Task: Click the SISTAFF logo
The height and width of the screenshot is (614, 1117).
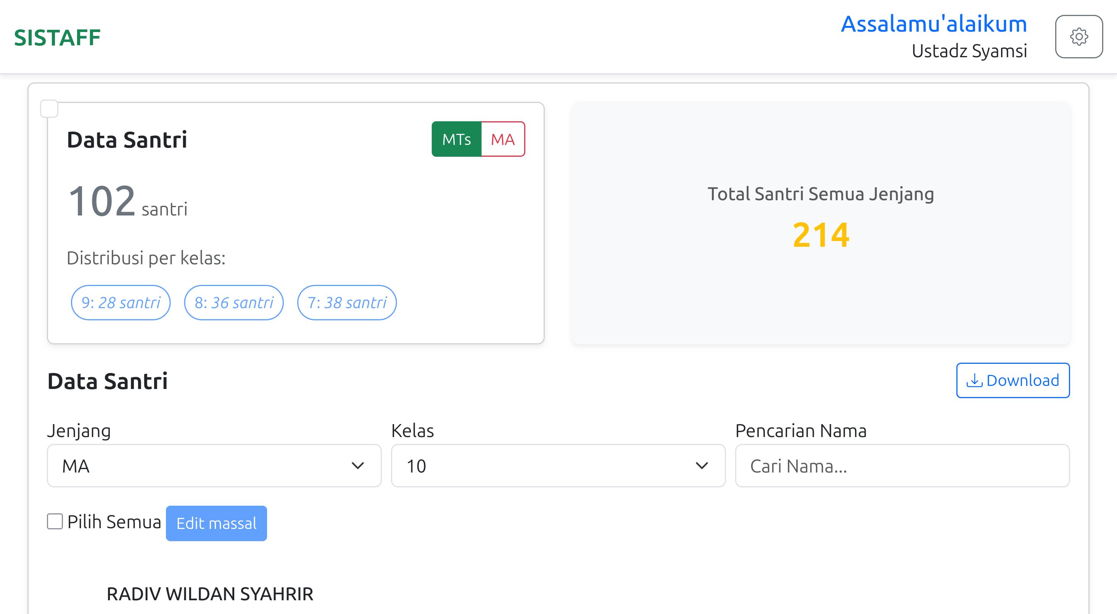Action: (57, 38)
